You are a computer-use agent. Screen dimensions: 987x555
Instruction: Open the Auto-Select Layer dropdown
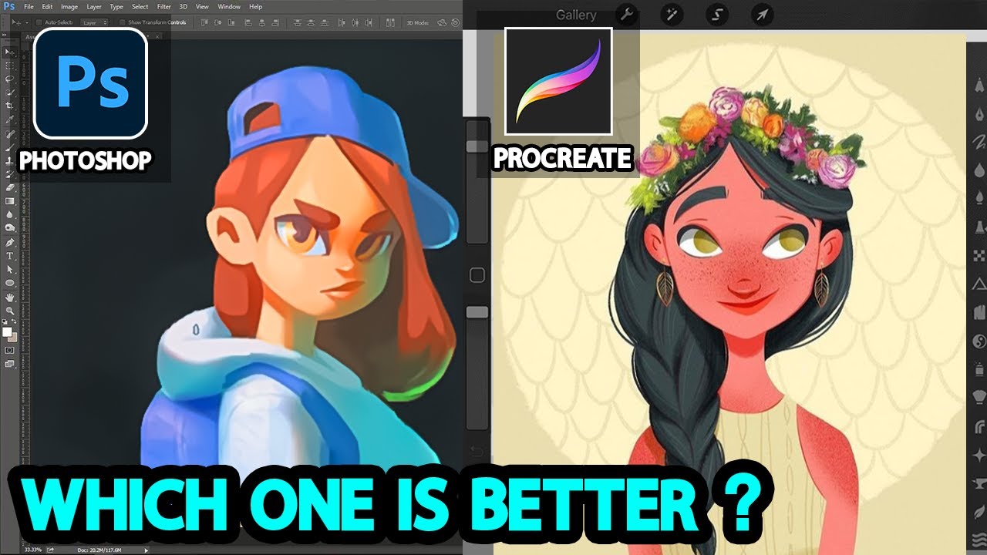click(95, 22)
